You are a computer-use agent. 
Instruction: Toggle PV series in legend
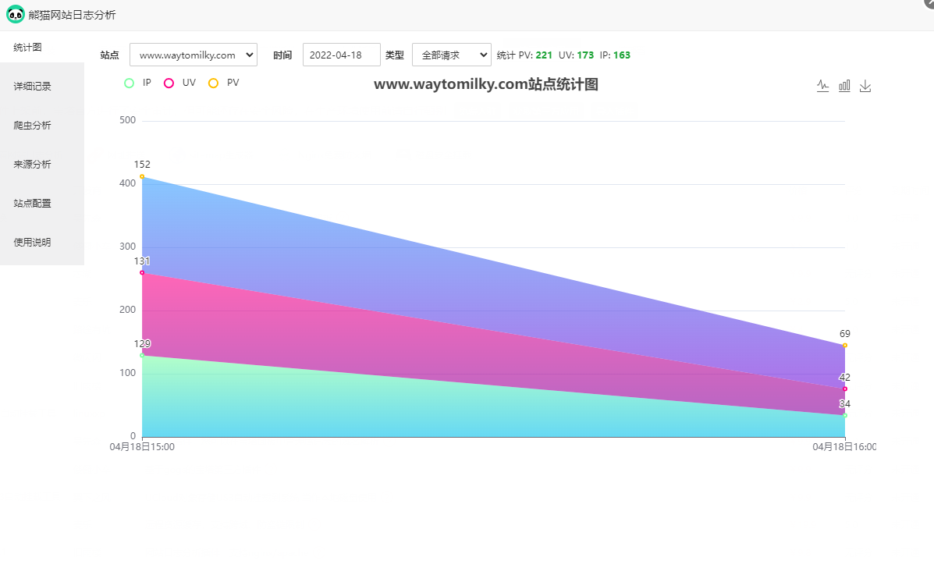point(223,83)
